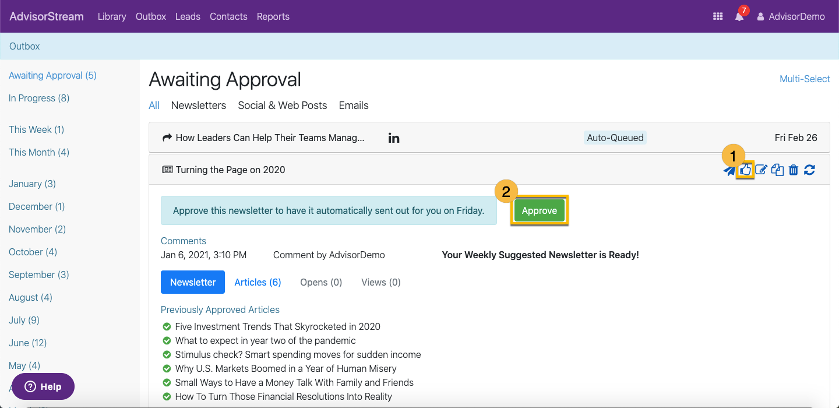Select June (12) in sidebar
This screenshot has width=839, height=408.
pyautogui.click(x=28, y=343)
